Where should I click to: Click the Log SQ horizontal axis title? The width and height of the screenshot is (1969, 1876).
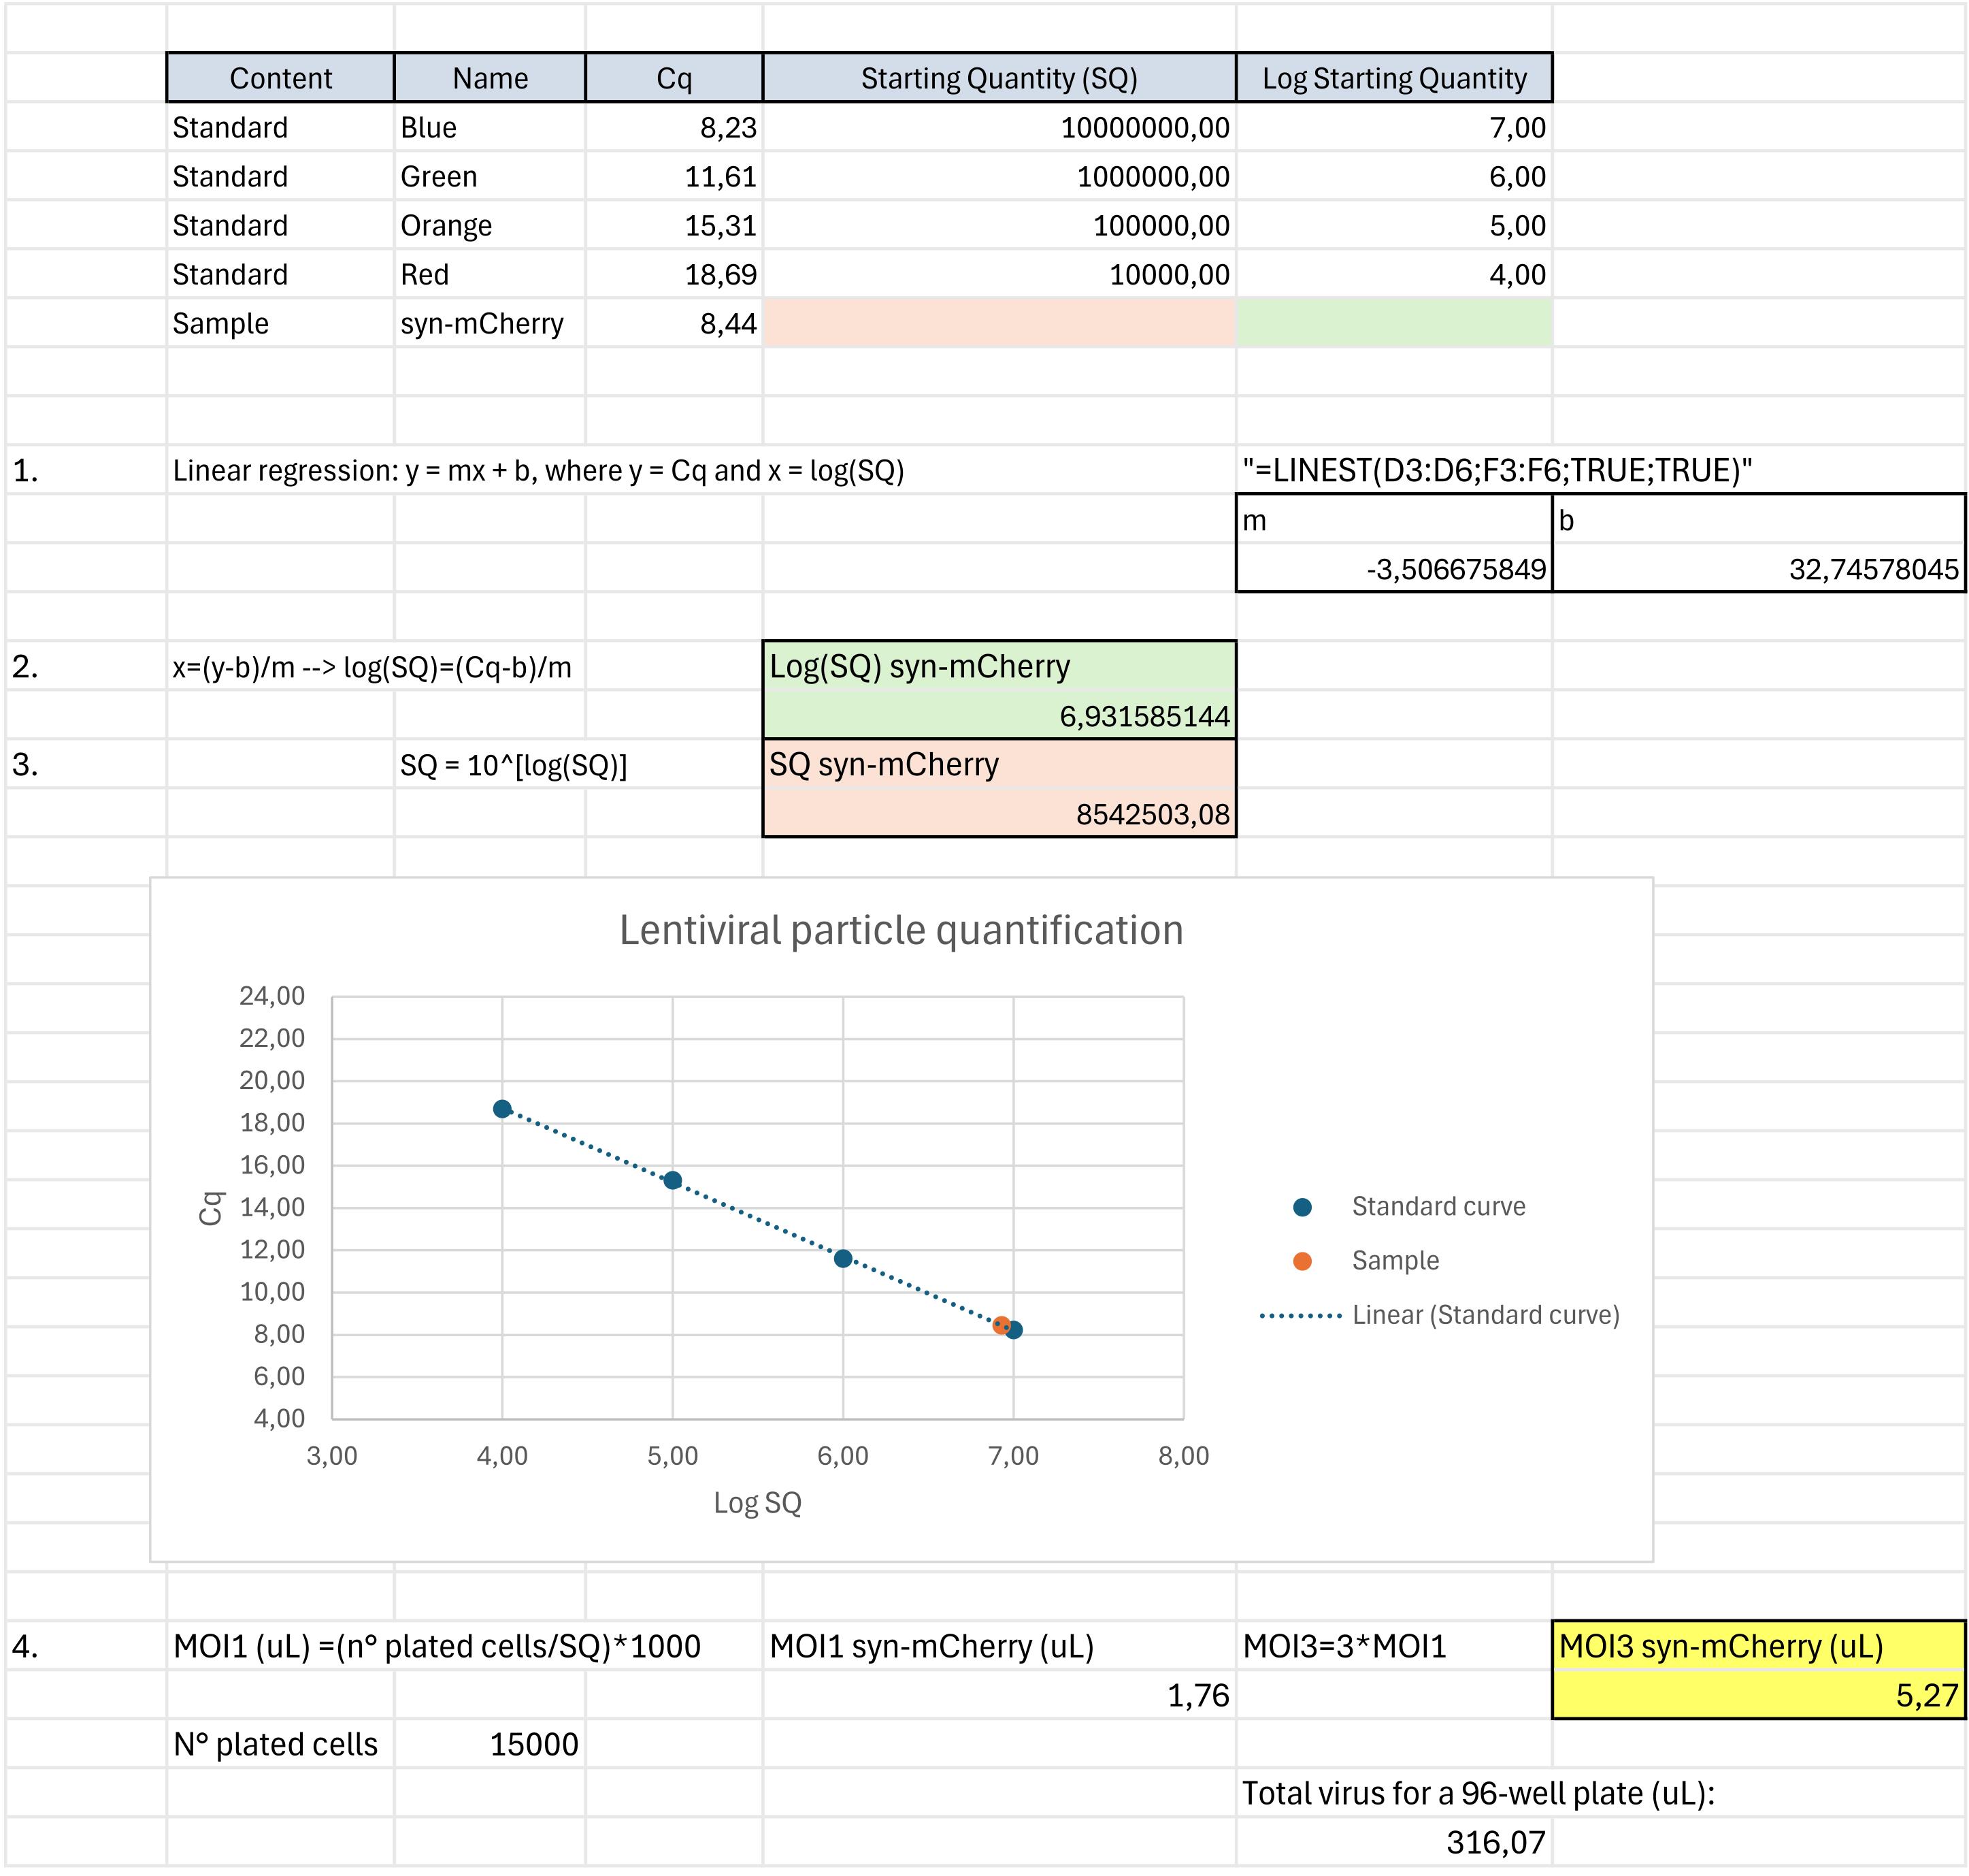click(757, 1502)
